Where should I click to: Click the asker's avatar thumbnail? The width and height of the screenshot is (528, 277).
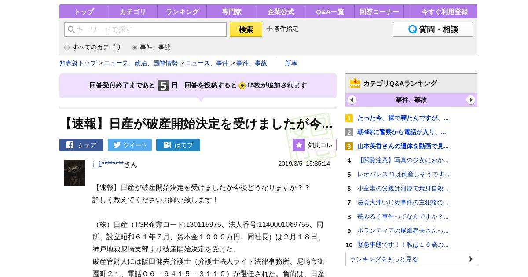(75, 173)
